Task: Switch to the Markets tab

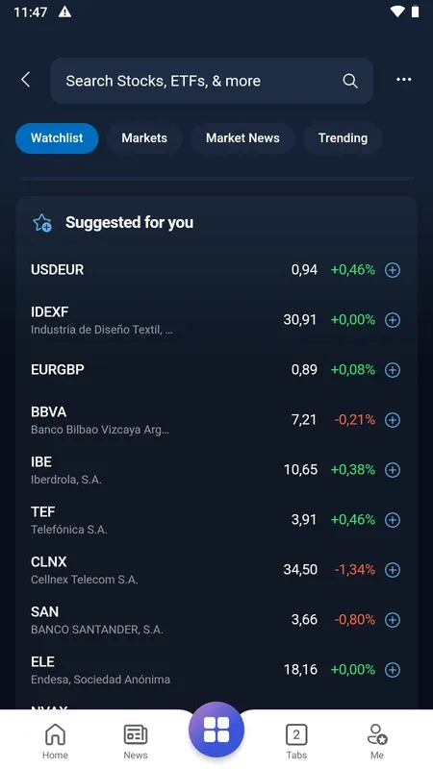Action: point(144,138)
